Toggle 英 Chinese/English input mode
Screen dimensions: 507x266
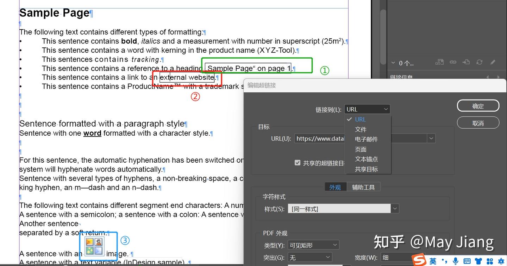(433, 261)
